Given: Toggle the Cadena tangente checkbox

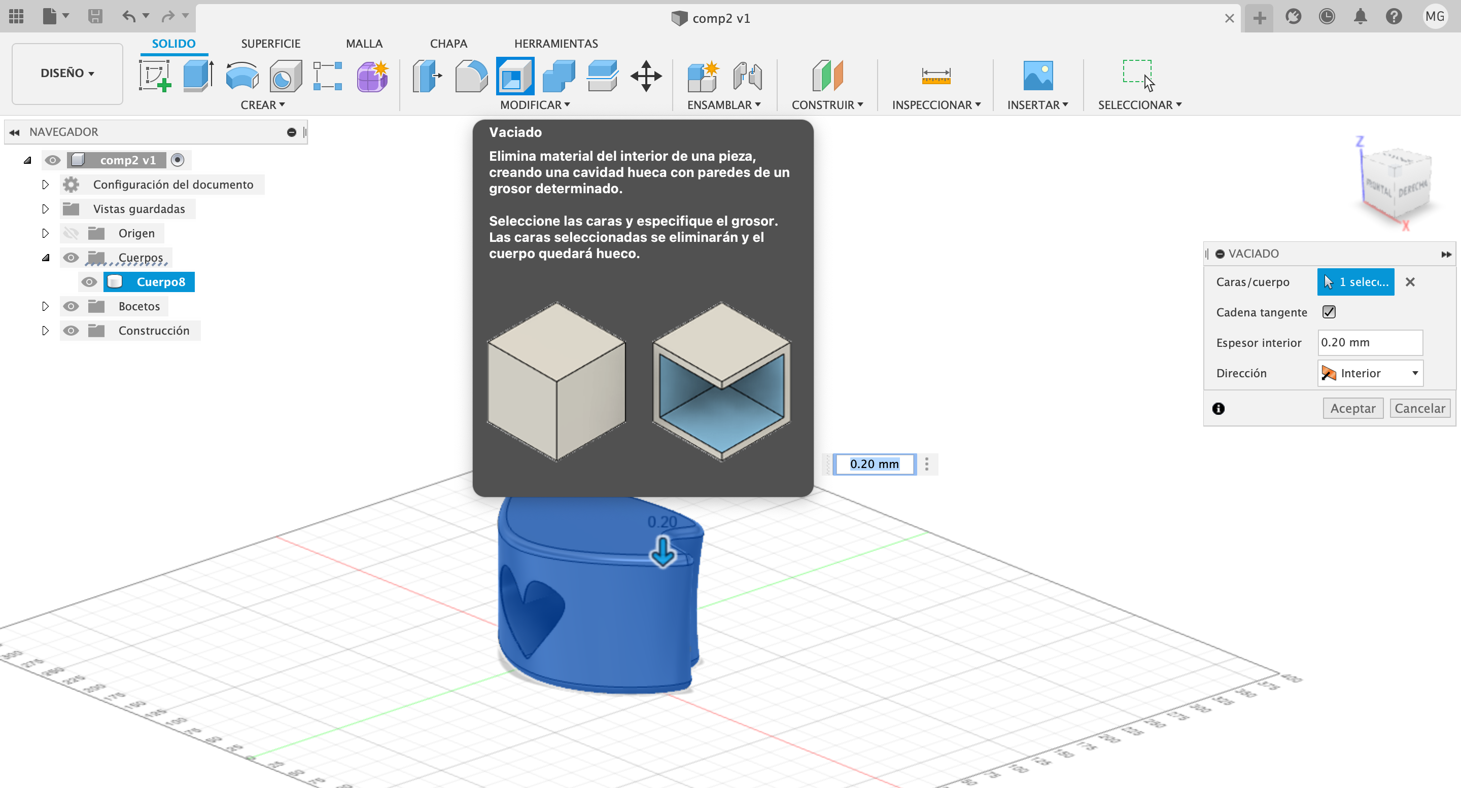Looking at the screenshot, I should (x=1329, y=312).
